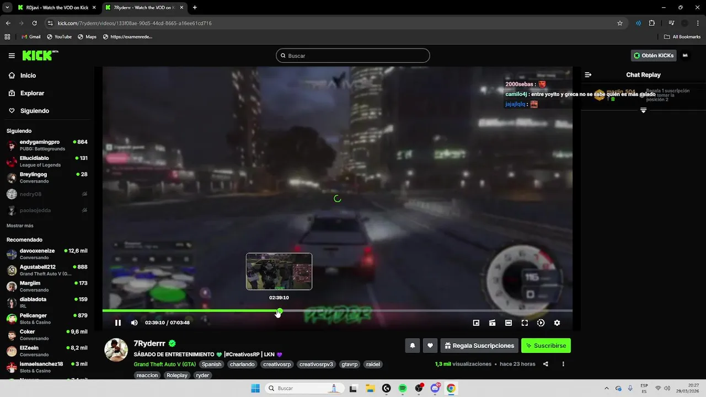
Task: Click 7Ryderrr's channel avatar
Action: click(116, 350)
